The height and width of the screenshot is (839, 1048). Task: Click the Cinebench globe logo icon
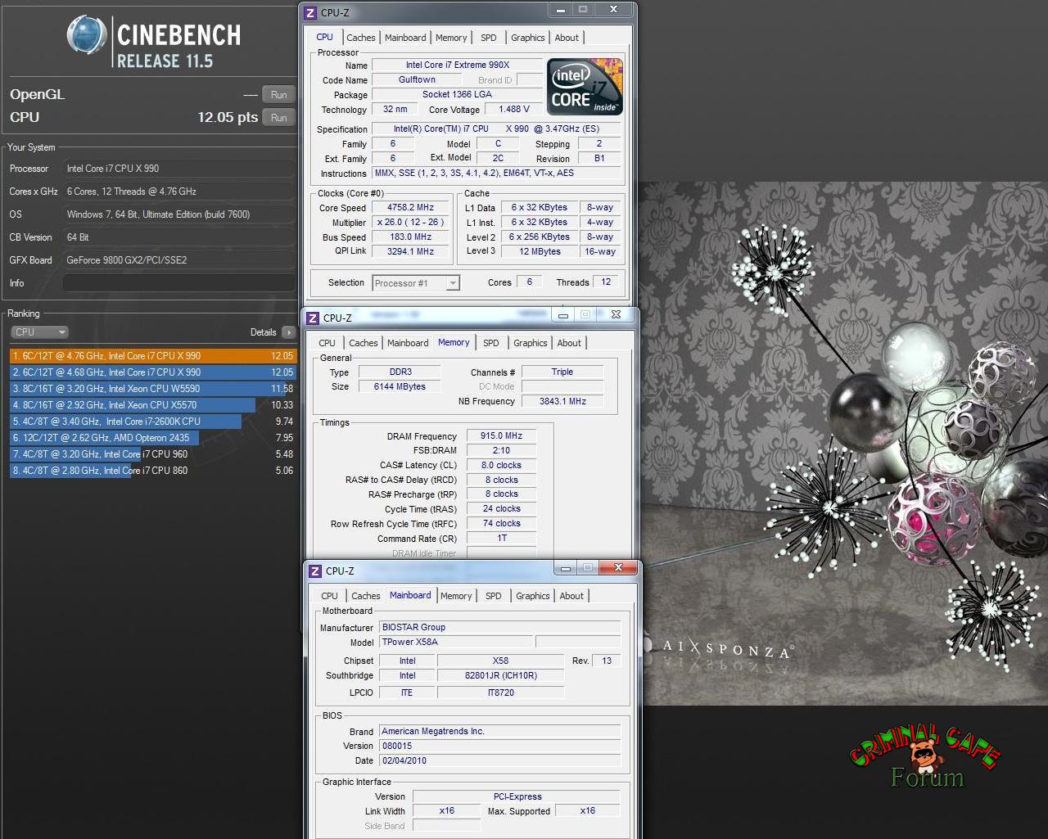point(87,36)
